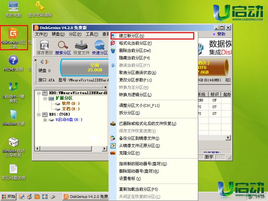The width and height of the screenshot is (268, 201).
Task: Go to previous disk arrow
Action: click(42, 62)
